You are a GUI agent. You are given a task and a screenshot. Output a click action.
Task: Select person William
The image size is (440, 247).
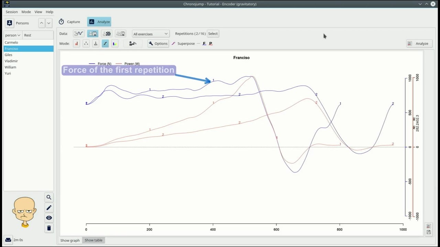[x=29, y=67]
